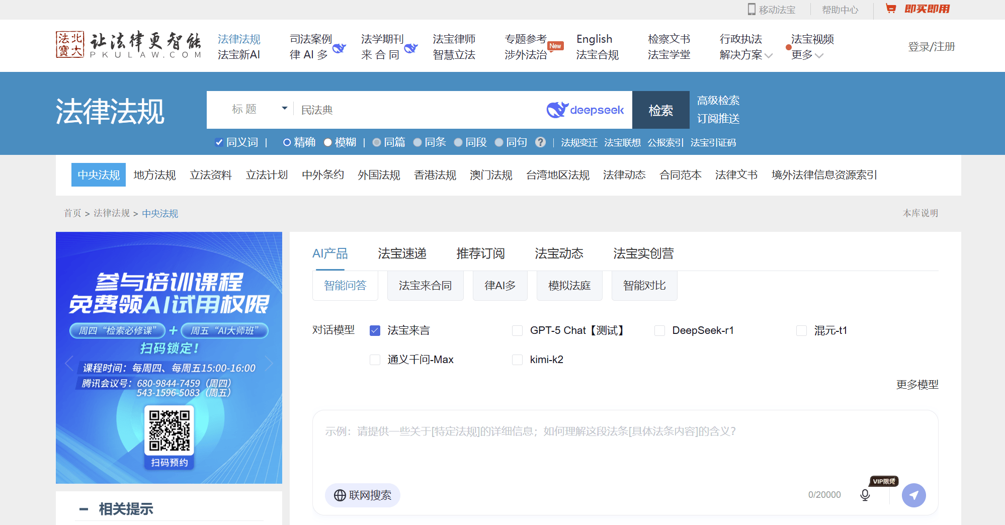Image resolution: width=1005 pixels, height=525 pixels.
Task: Click the microphone voice input icon
Action: [x=865, y=495]
